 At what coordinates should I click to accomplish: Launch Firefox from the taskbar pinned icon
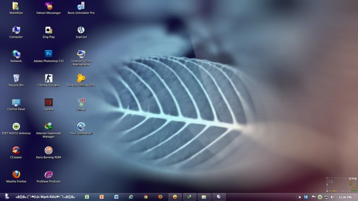[x=160, y=197]
